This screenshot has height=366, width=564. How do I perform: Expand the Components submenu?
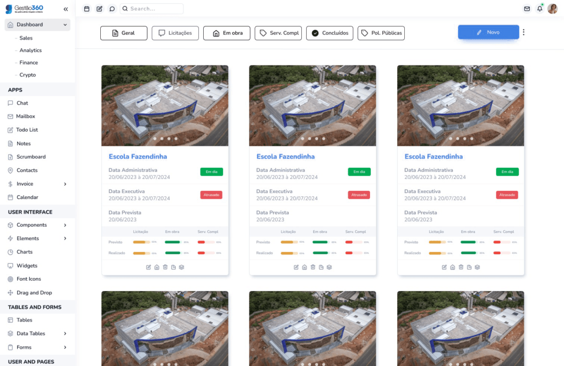(65, 225)
